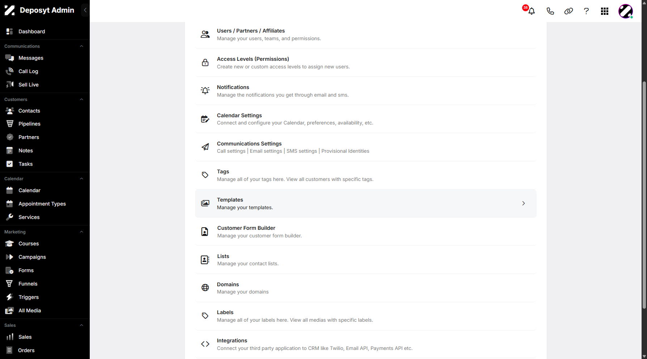Click the Access Levels lock icon

205,63
